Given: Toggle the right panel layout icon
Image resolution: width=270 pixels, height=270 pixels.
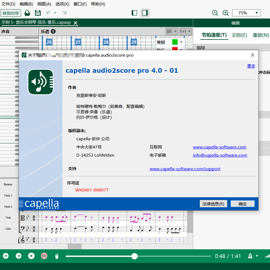Looking at the screenshot, I should point(145,13).
